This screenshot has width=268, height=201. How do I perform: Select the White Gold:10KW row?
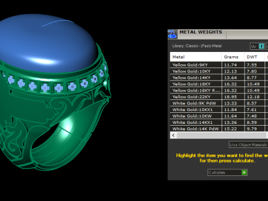pos(219,116)
